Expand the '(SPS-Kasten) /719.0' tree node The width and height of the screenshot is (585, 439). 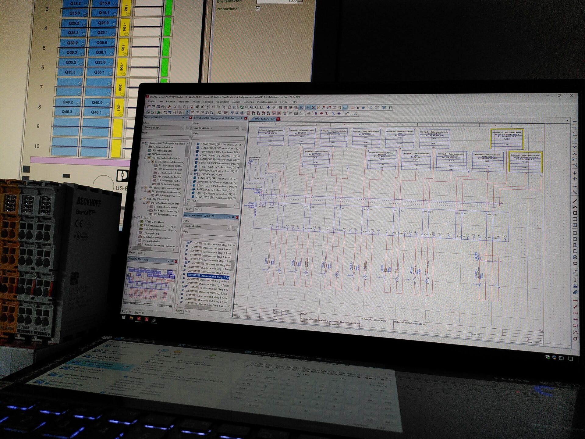191,174
